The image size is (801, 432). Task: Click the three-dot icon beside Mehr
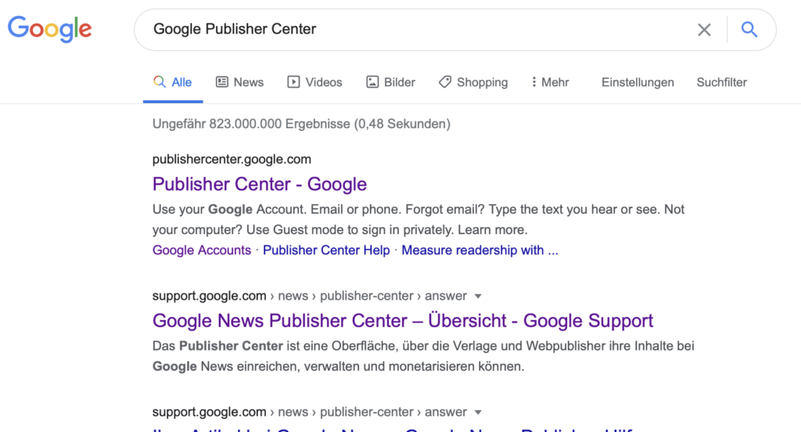pos(533,82)
